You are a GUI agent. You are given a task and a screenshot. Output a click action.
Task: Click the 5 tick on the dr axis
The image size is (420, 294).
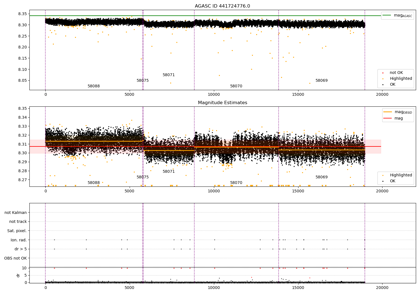[25, 275]
